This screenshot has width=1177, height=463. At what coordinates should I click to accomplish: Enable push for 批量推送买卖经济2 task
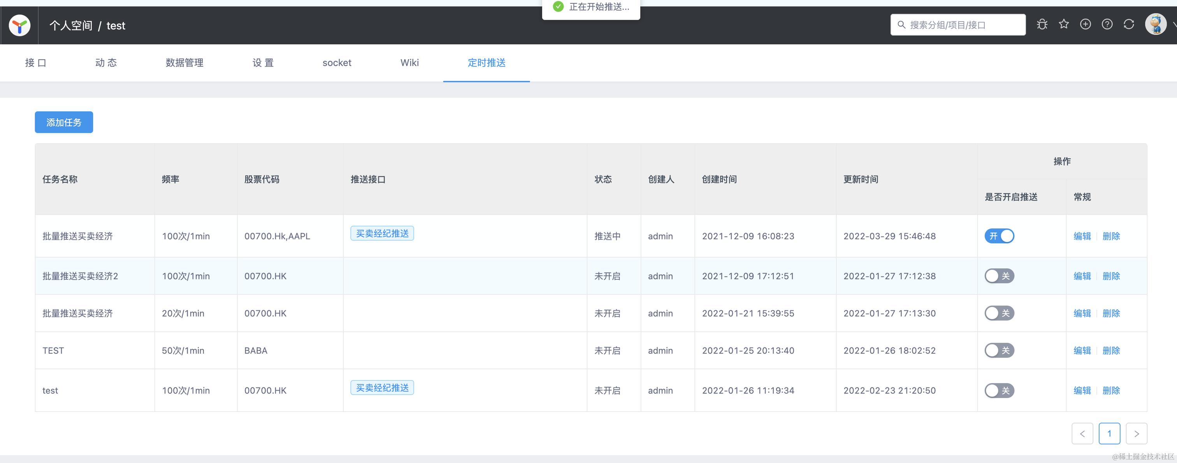click(999, 276)
